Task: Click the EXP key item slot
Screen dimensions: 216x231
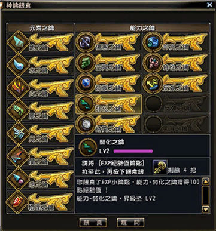Action: coord(160,167)
